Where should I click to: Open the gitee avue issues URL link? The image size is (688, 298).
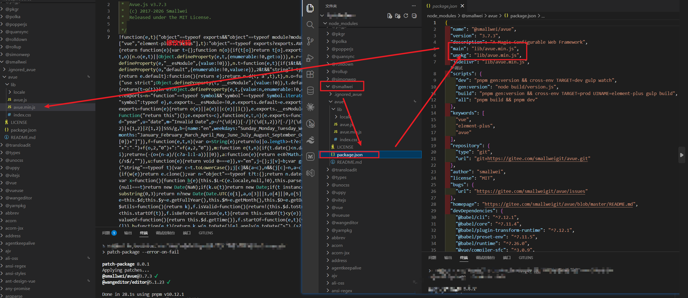tap(531, 191)
